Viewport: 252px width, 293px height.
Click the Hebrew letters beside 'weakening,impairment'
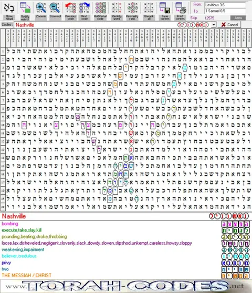pyautogui.click(x=236, y=250)
